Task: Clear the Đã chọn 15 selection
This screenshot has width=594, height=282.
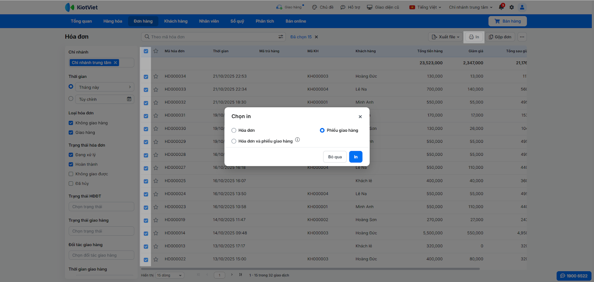Action: point(316,37)
